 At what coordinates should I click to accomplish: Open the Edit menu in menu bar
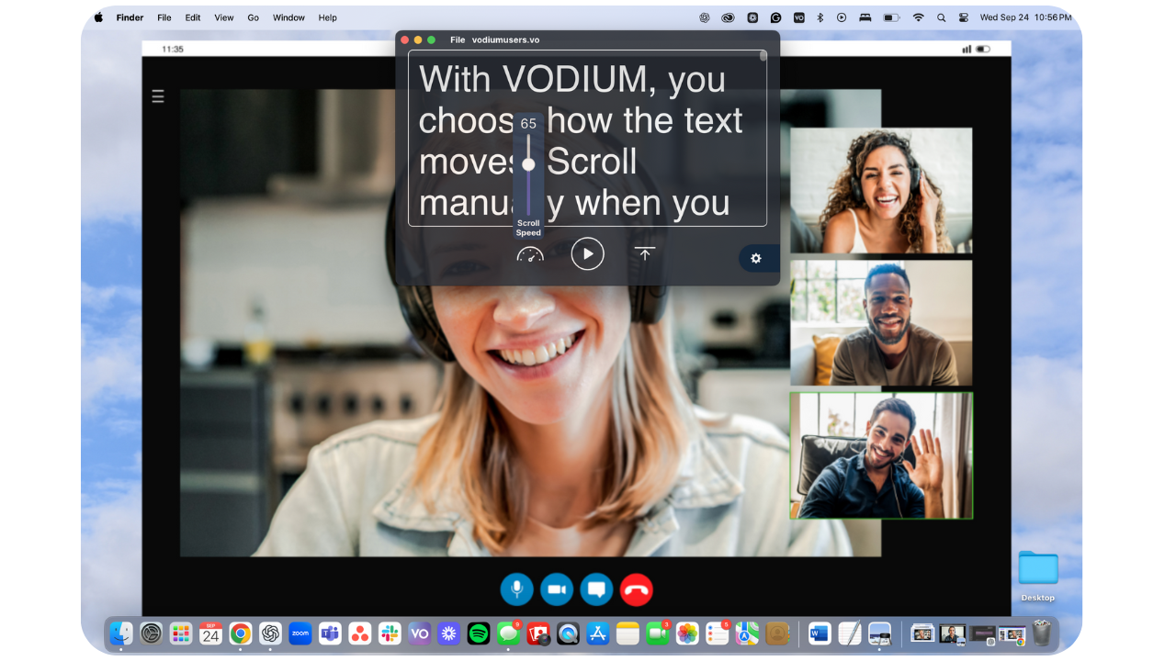pos(193,17)
